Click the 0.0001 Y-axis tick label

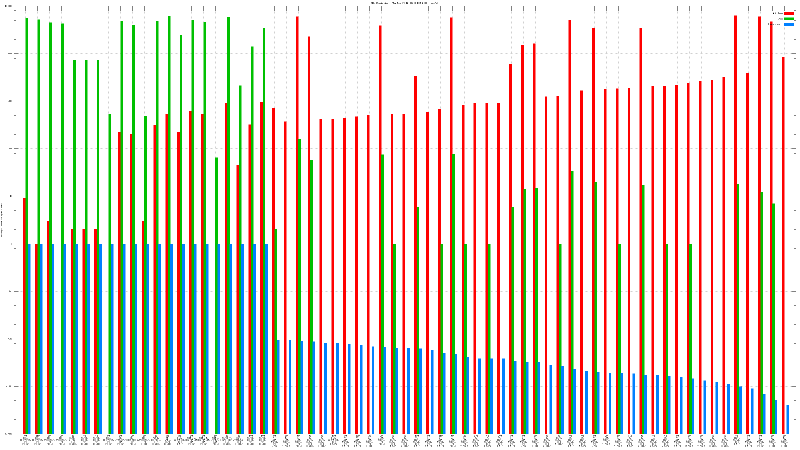9,434
